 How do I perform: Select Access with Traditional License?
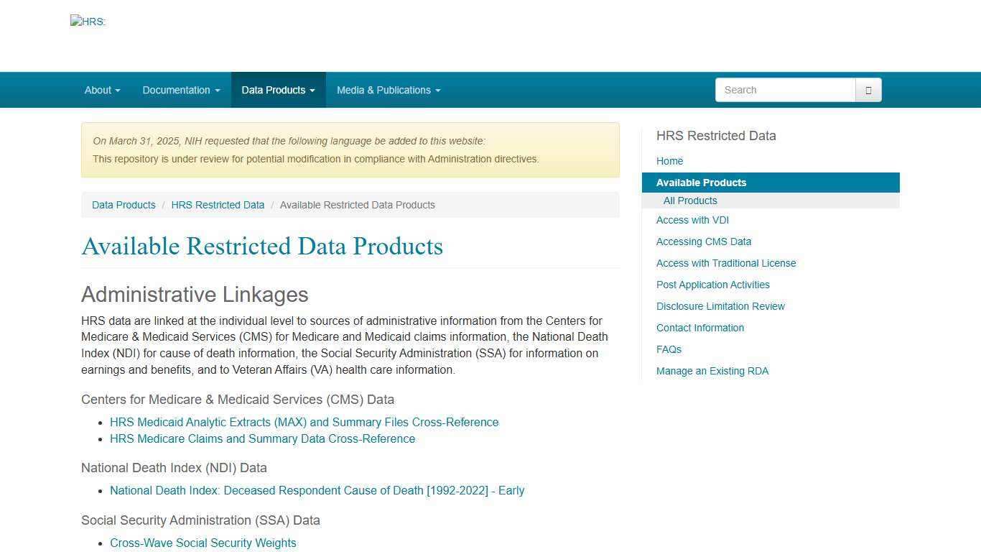coord(726,263)
